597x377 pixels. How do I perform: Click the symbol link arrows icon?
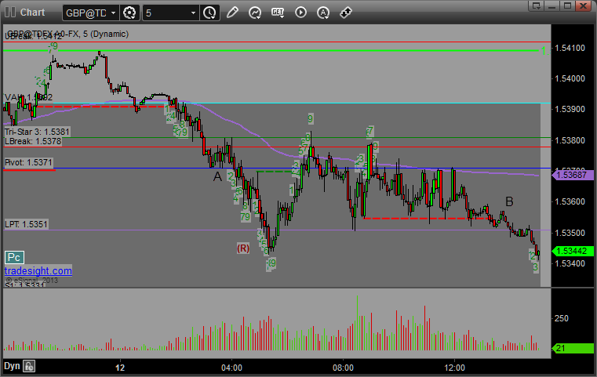(x=346, y=13)
